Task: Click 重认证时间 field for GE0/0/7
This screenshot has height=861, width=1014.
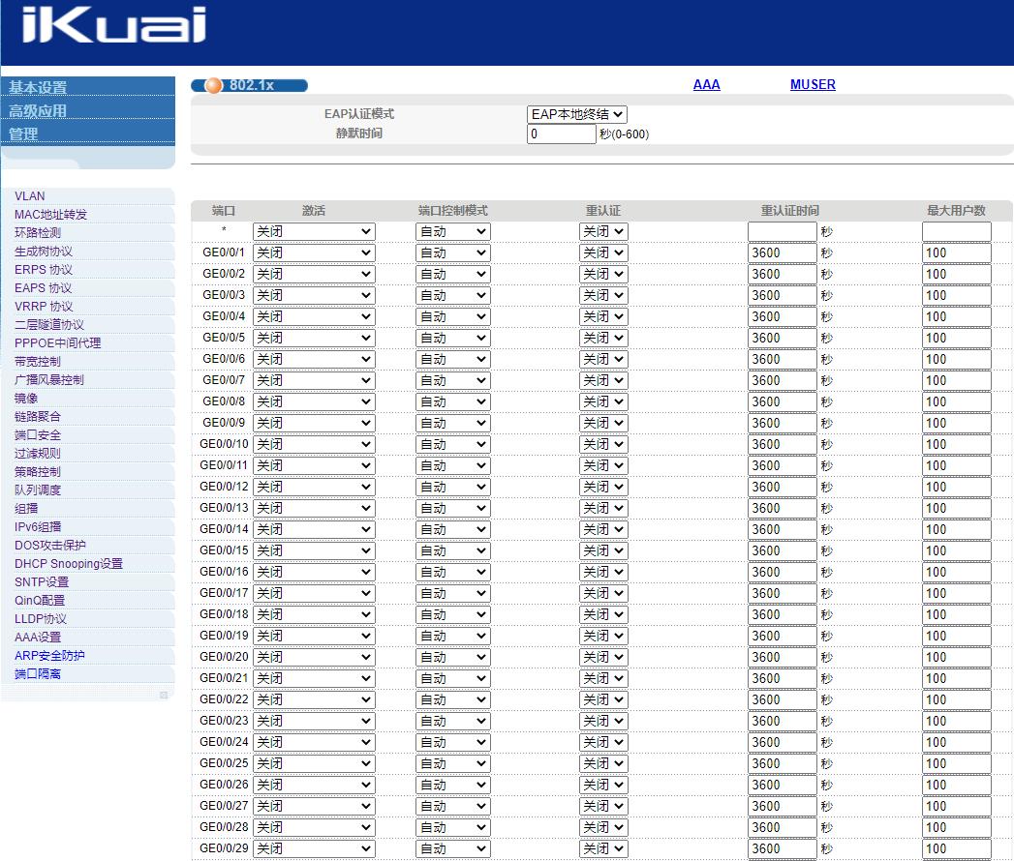Action: click(782, 380)
